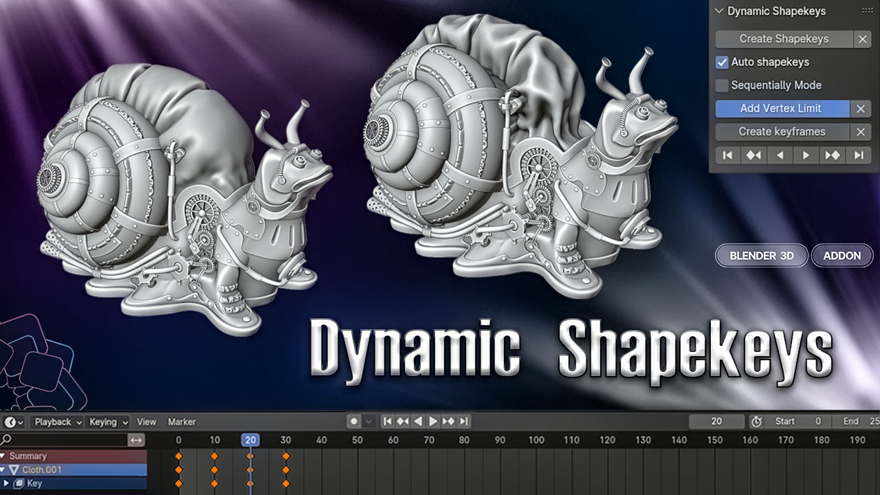Click X next to Add Vertex Limit
The image size is (880, 495).
click(861, 109)
